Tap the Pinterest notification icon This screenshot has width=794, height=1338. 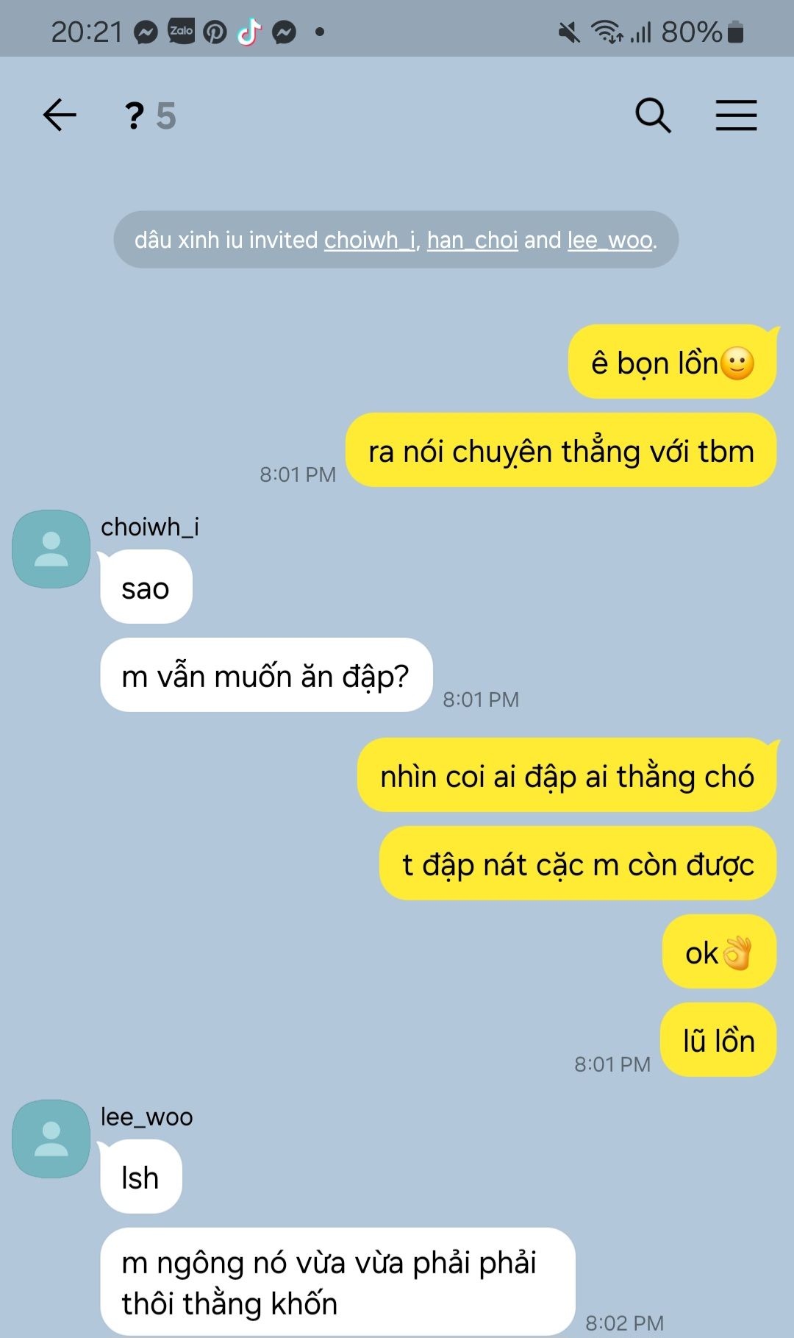(x=215, y=32)
